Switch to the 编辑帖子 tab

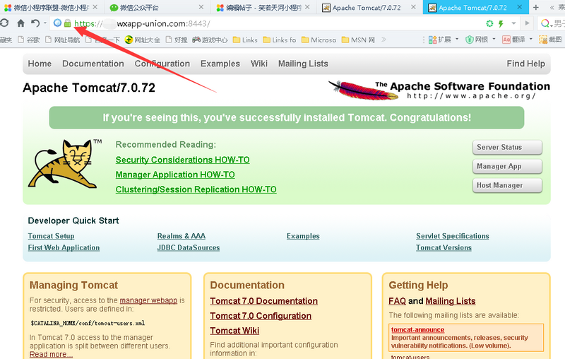point(263,7)
